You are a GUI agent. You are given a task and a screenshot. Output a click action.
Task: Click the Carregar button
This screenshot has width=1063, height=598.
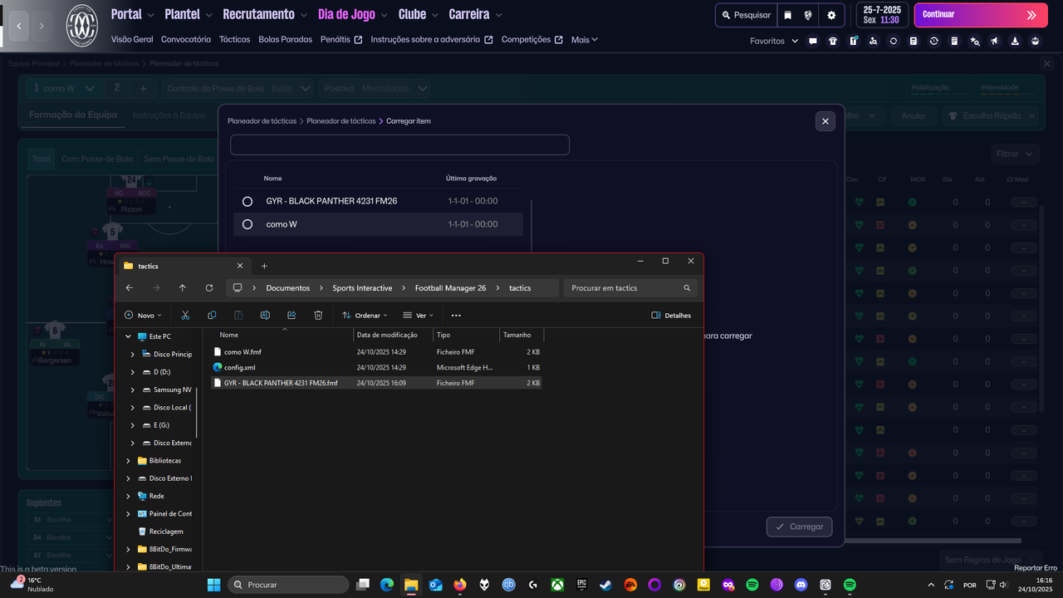799,527
